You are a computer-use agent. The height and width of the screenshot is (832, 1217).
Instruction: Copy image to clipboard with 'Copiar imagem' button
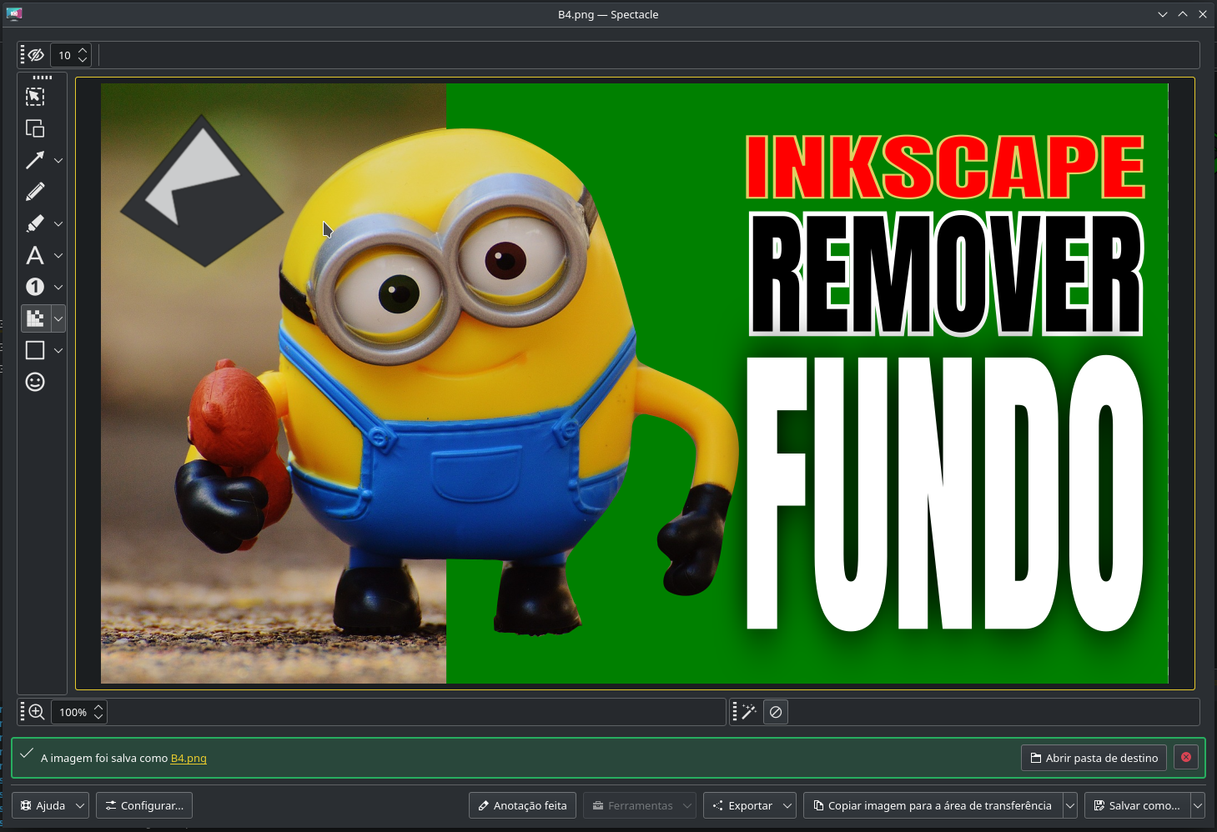click(x=933, y=805)
